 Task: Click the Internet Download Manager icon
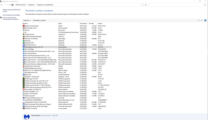tap(24, 37)
